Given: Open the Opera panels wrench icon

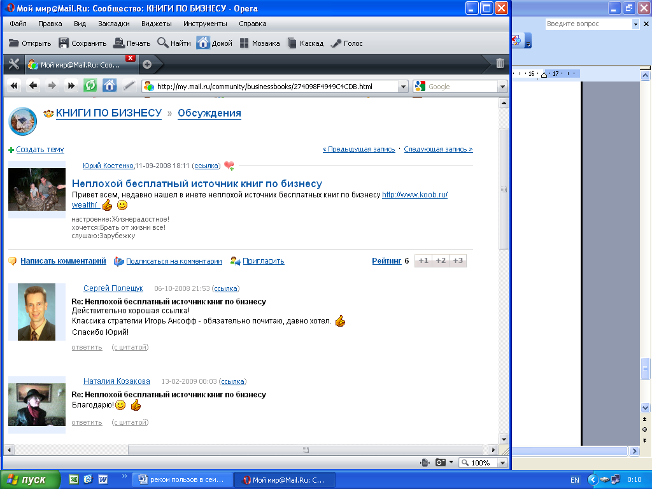Looking at the screenshot, I should point(14,64).
